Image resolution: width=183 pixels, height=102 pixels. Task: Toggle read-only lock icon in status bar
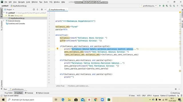point(178,96)
